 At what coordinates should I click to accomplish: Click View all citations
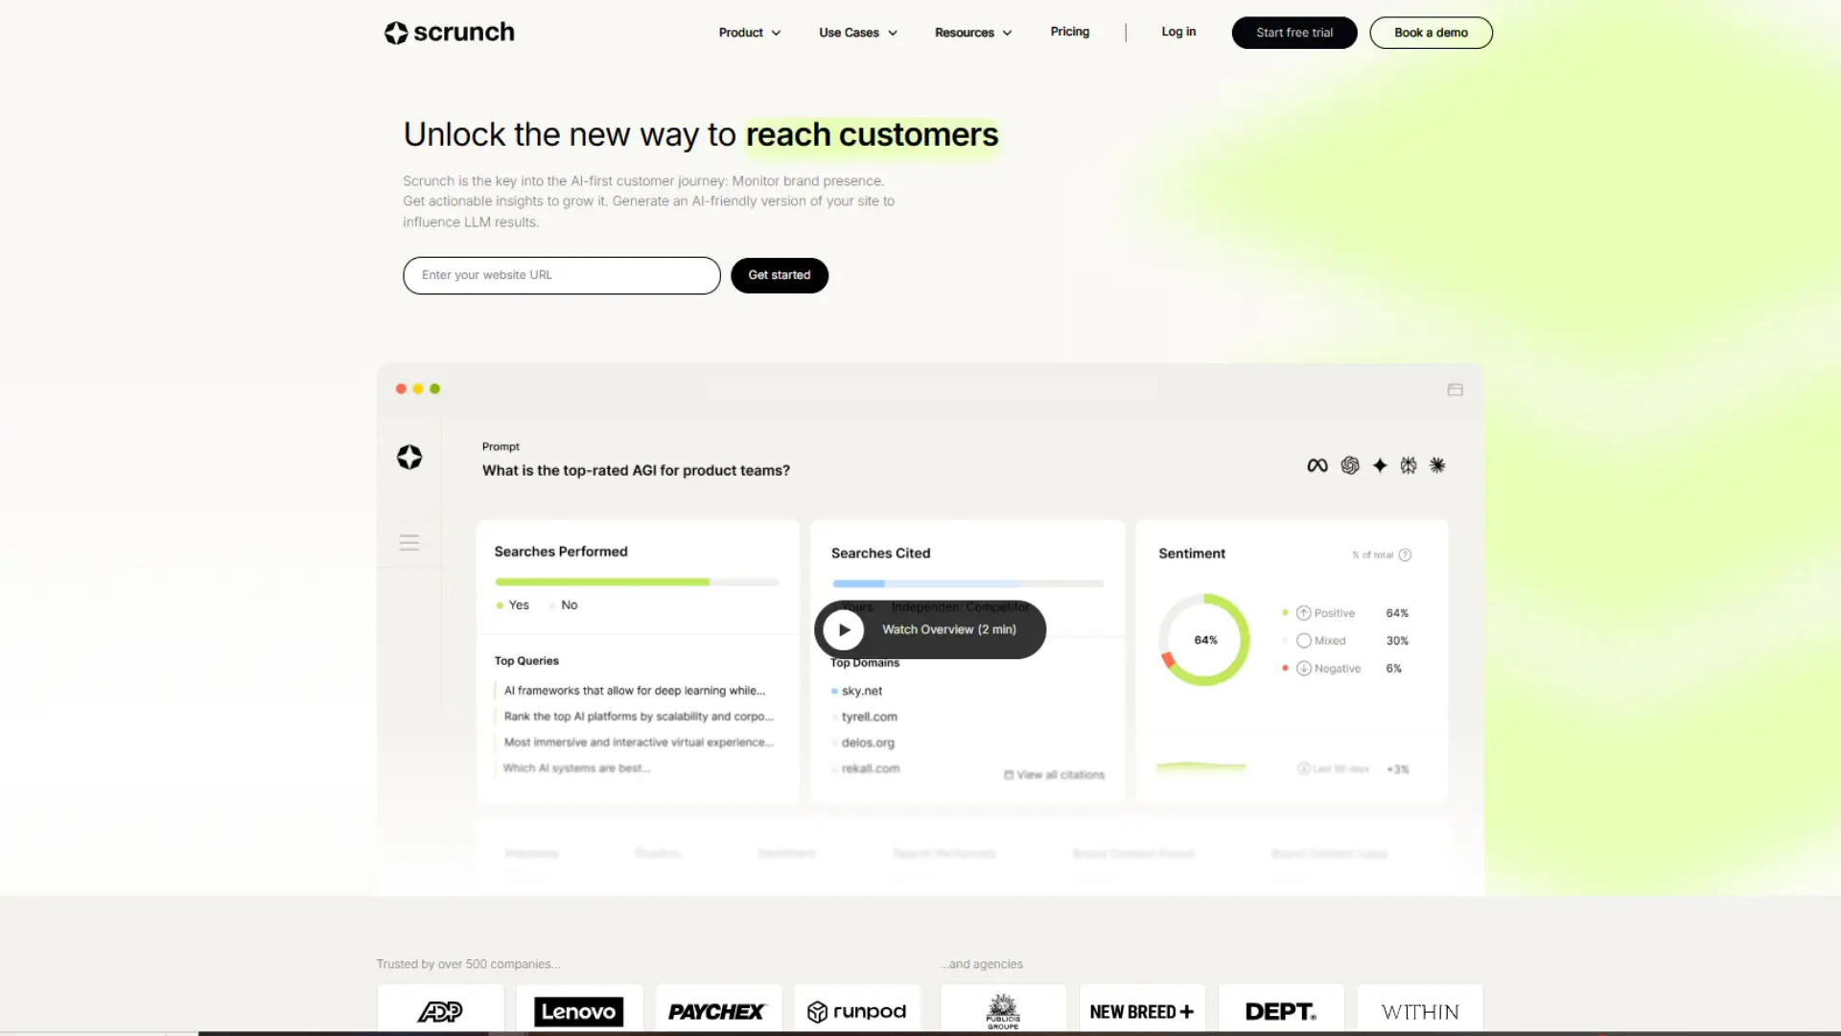pos(1053,774)
